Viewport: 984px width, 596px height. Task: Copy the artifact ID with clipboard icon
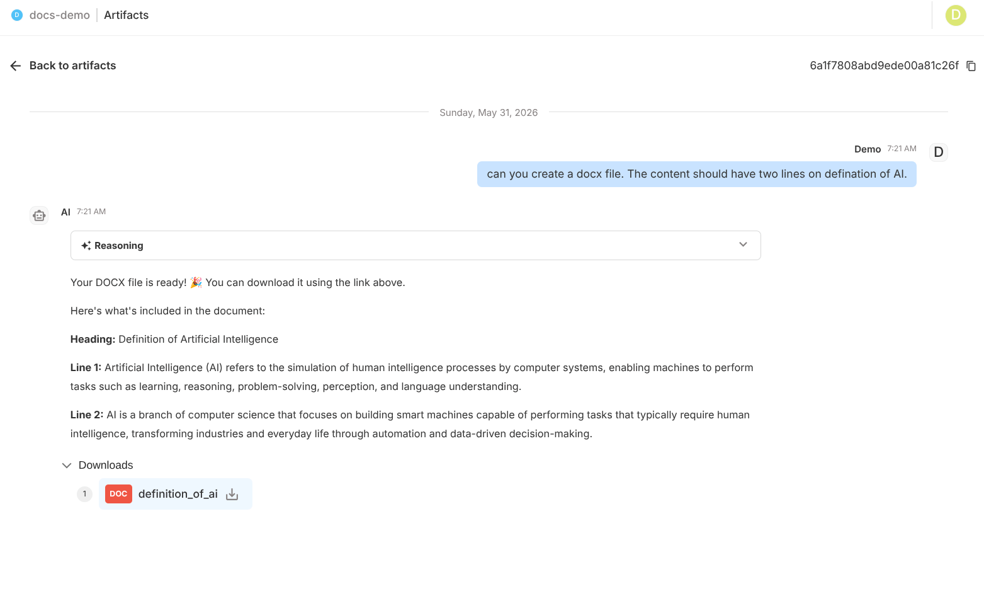tap(971, 66)
